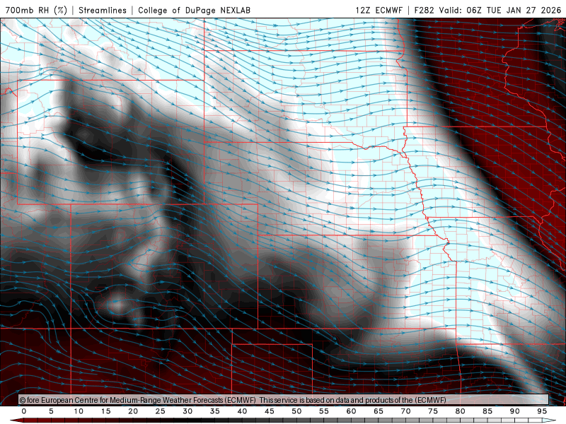Screen dimensions: 566x424
Task: Select the '10' color scale label
Action: tap(79, 411)
